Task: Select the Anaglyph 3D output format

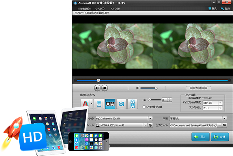Action: click(x=85, y=104)
